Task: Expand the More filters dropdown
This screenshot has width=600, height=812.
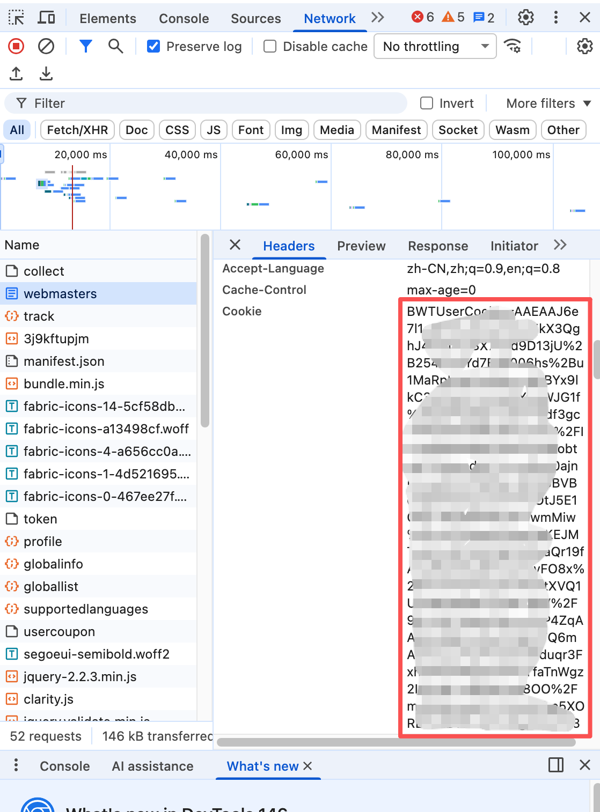Action: (x=548, y=103)
